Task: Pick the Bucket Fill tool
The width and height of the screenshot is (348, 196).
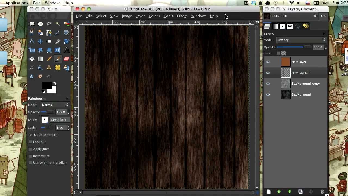Action: pos(32,59)
